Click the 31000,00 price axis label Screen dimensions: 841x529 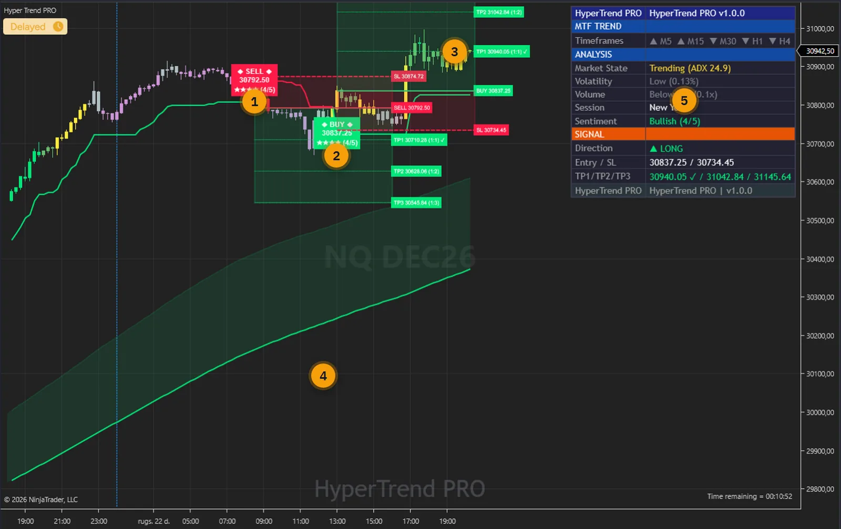tap(820, 29)
